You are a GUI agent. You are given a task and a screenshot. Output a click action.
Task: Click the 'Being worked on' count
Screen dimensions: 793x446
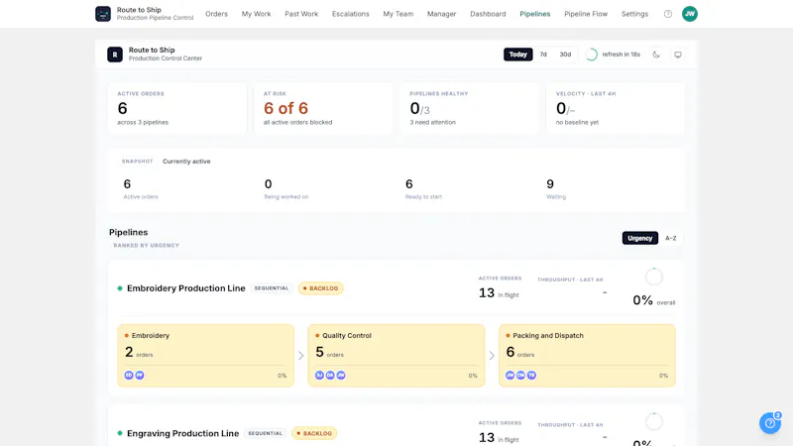pyautogui.click(x=268, y=184)
